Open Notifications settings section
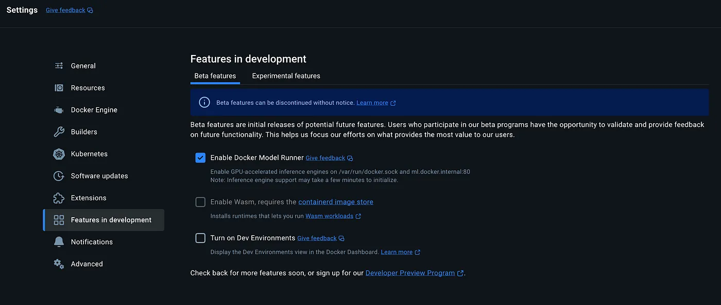721x305 pixels. [x=104, y=242]
